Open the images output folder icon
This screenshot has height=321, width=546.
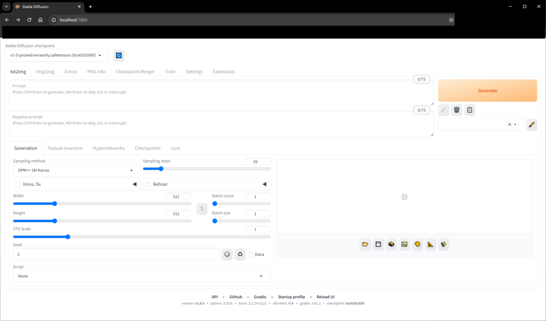pos(365,245)
